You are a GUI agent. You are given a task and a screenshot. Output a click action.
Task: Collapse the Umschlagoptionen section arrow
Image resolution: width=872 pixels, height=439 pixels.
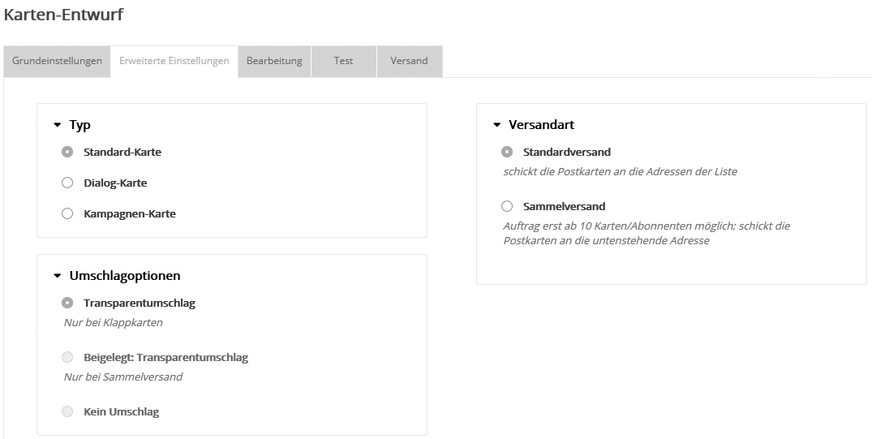click(x=58, y=276)
